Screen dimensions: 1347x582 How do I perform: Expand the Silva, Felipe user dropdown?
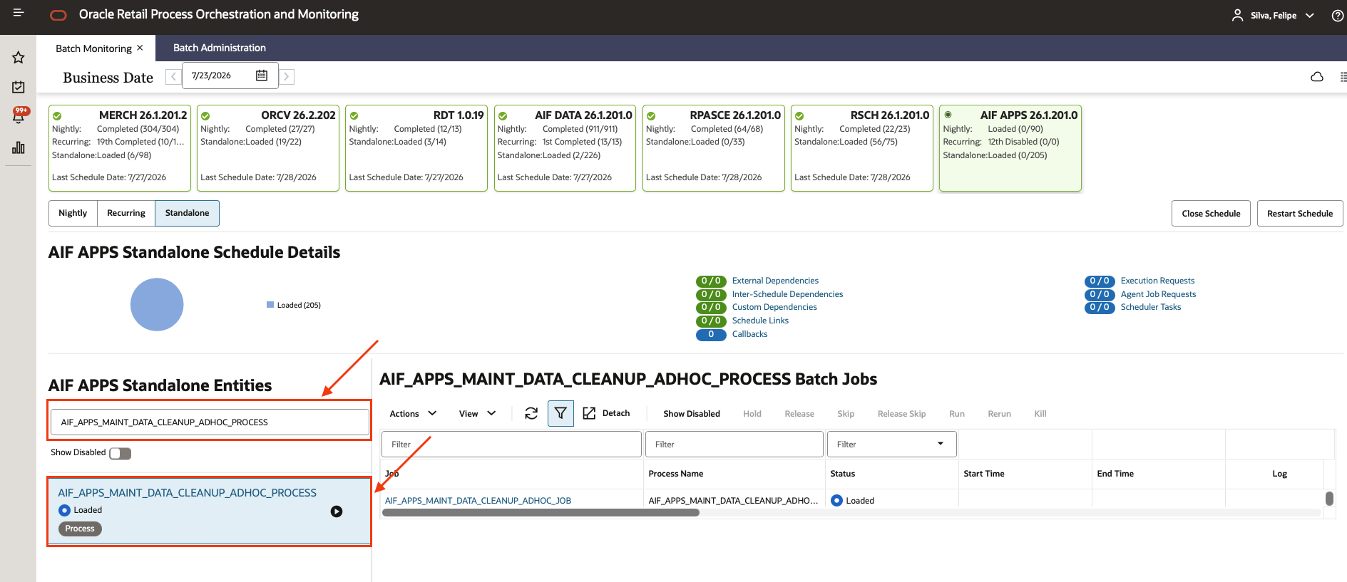click(x=1310, y=16)
